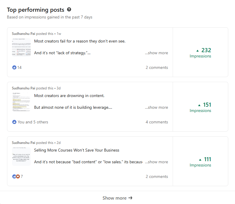Click the like reaction icon with 14
The height and width of the screenshot is (204, 235).
(14, 67)
